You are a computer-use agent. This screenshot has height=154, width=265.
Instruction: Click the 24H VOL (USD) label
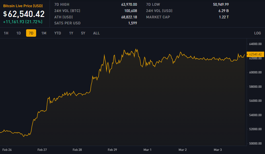click(159, 11)
